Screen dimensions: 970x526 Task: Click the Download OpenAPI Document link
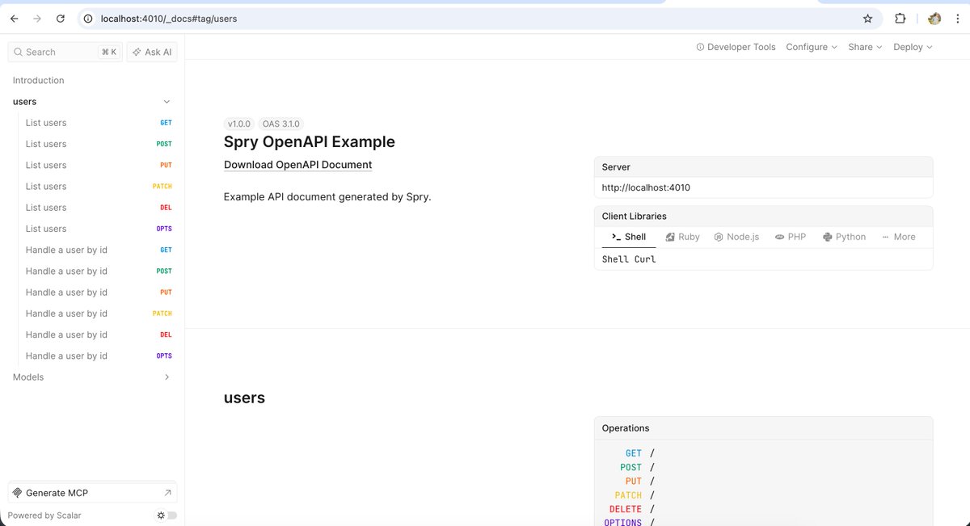pyautogui.click(x=297, y=164)
